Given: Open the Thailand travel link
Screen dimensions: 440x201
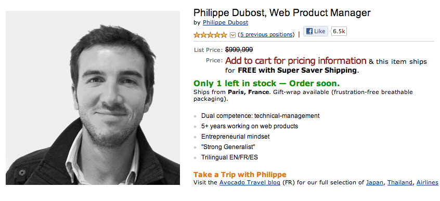Looking at the screenshot, I should [x=400, y=182].
